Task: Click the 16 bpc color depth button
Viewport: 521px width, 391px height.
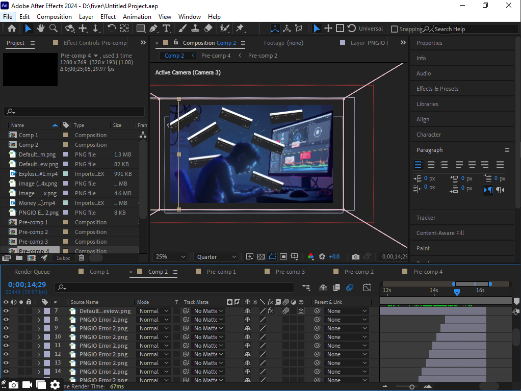Action: pyautogui.click(x=63, y=258)
